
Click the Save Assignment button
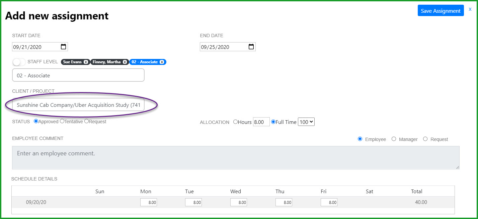[x=441, y=11]
